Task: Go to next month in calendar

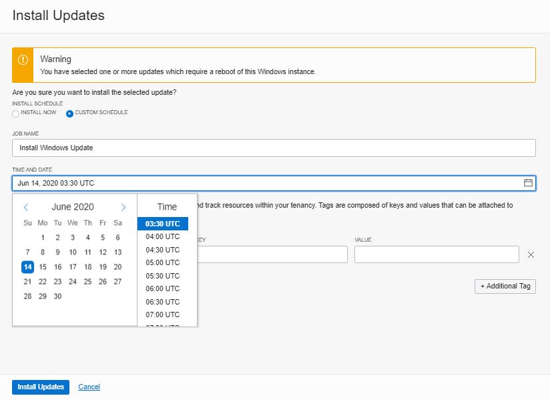Action: [123, 207]
